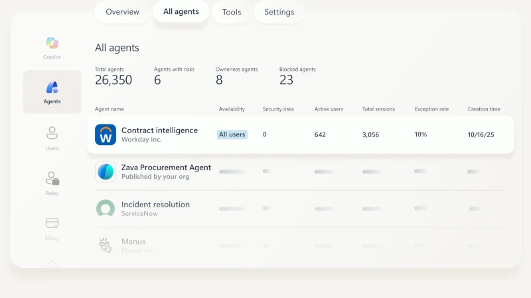
Task: Sort by Agent name column header
Action: [x=110, y=109]
